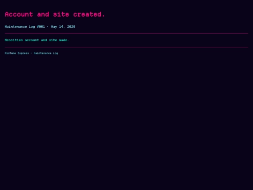The height and width of the screenshot is (190, 253).
Task: Open the MidTune Express footer link
Action: (x=17, y=53)
